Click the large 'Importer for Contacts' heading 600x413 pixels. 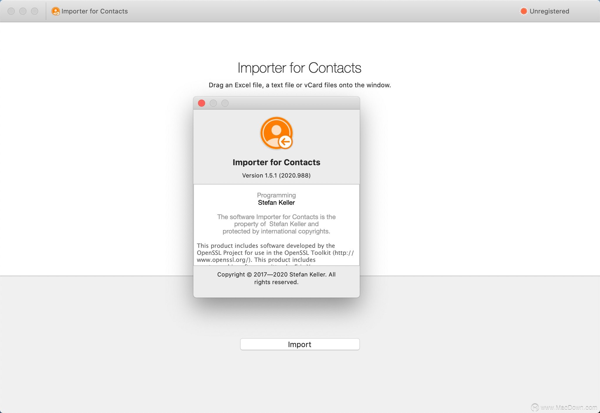tap(299, 68)
